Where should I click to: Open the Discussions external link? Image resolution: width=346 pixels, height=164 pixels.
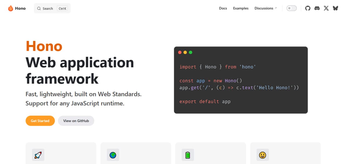(266, 8)
